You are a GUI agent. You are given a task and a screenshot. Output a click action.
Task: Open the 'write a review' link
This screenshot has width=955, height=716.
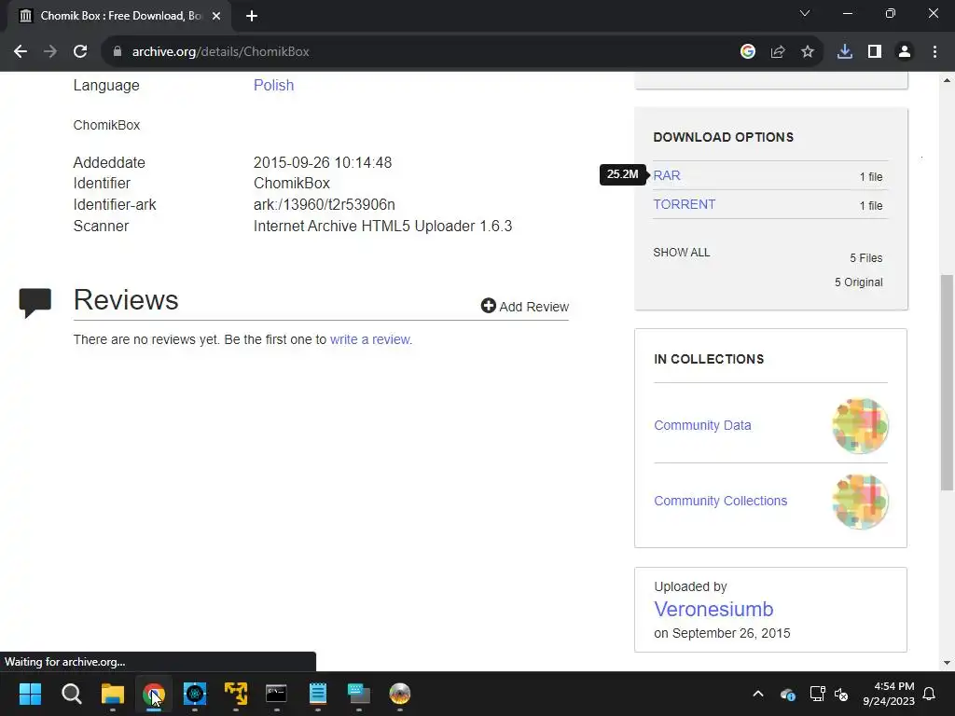370,339
